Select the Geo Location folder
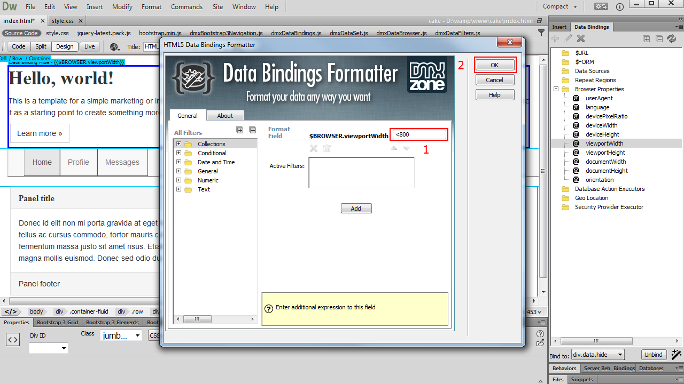 (592, 198)
